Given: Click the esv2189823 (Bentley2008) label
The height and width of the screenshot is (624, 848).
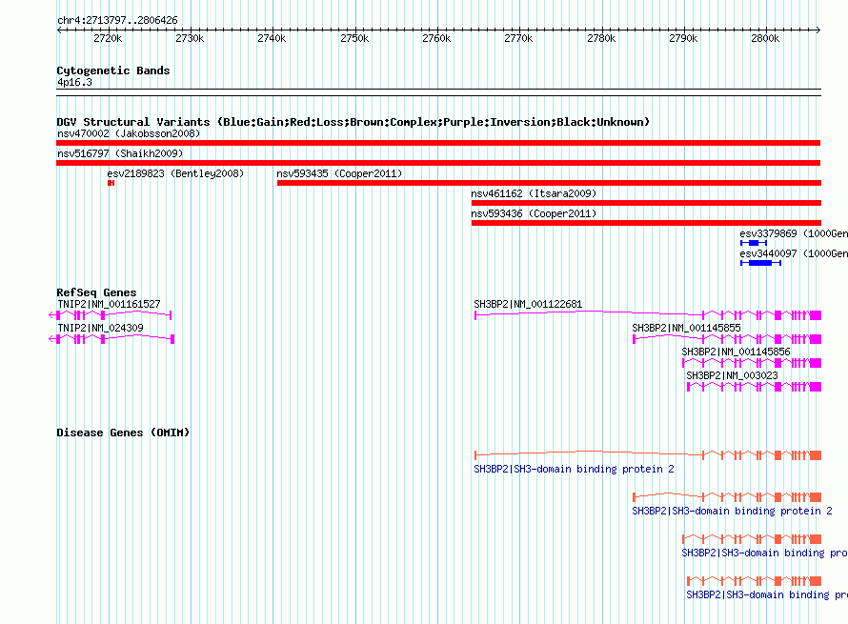Looking at the screenshot, I should (175, 173).
